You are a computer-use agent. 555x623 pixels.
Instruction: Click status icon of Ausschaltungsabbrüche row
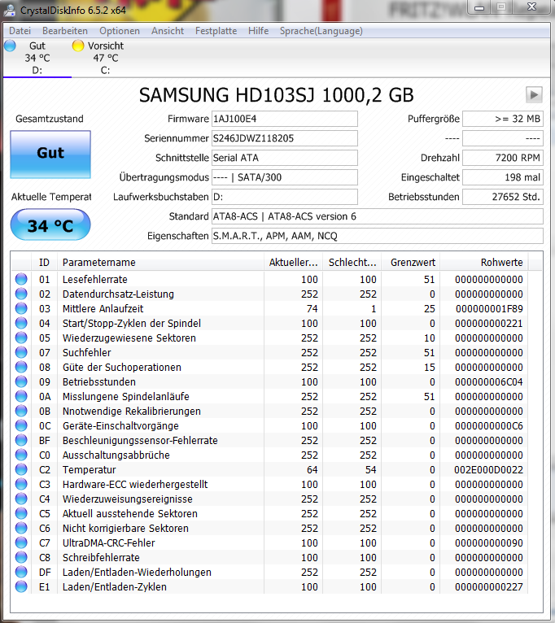click(21, 455)
